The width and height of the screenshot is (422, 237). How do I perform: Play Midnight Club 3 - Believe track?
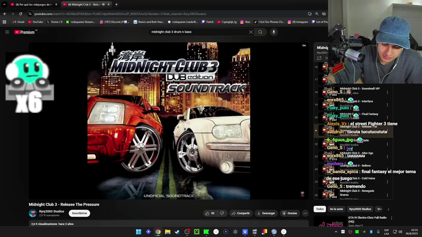click(355, 166)
